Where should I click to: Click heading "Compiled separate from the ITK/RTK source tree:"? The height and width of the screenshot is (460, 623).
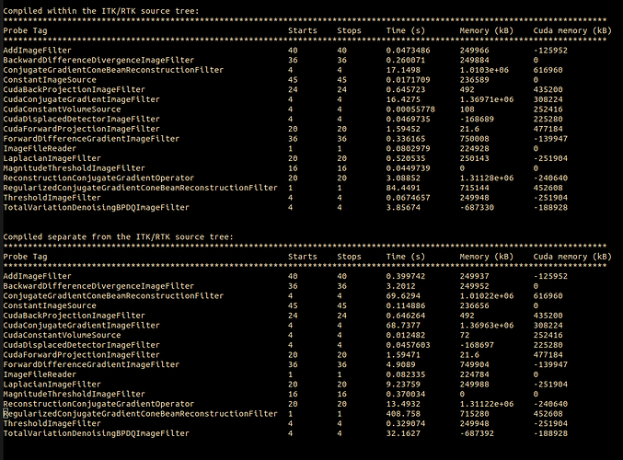[x=118, y=236]
